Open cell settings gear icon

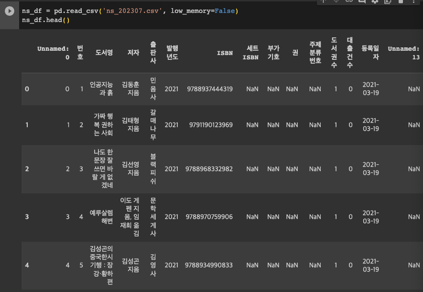[x=375, y=1]
